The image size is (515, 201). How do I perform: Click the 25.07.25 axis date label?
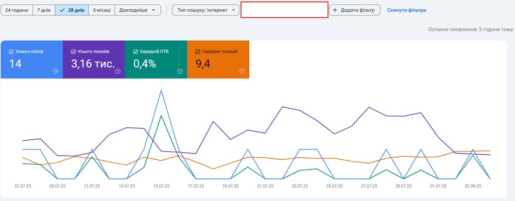(x=334, y=186)
